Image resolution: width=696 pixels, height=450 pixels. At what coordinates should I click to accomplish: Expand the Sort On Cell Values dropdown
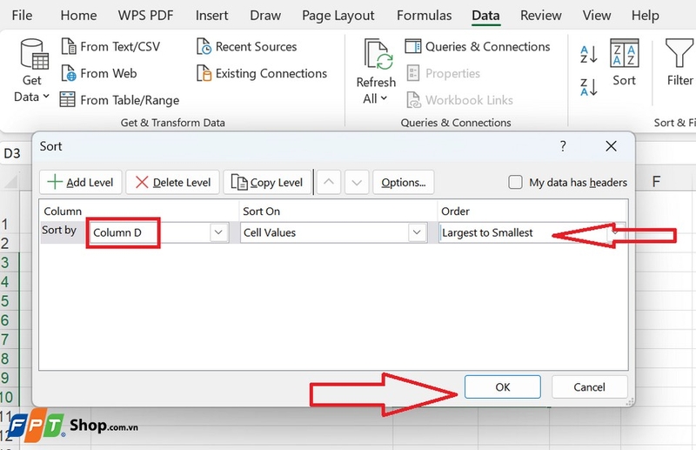pos(417,232)
